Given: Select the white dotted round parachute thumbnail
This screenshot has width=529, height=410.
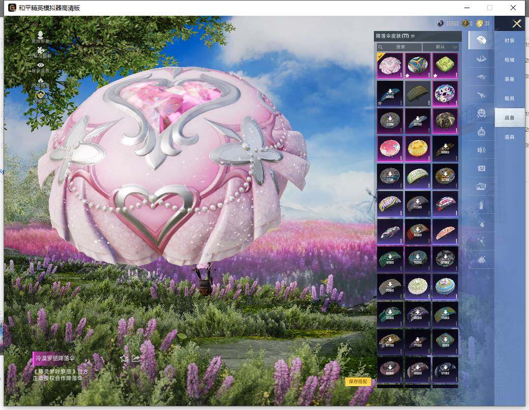Looking at the screenshot, I should tap(418, 287).
